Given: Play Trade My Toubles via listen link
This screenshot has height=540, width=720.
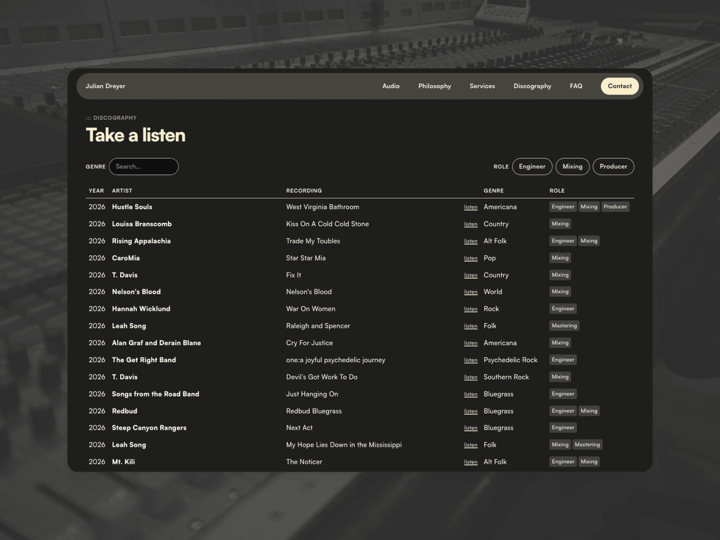Looking at the screenshot, I should tap(471, 241).
